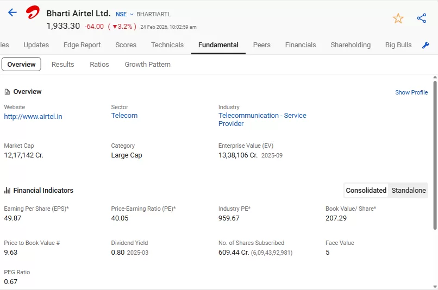This screenshot has width=438, height=290.
Task: Click the Financial Indicators bar chart icon
Action: point(7,191)
